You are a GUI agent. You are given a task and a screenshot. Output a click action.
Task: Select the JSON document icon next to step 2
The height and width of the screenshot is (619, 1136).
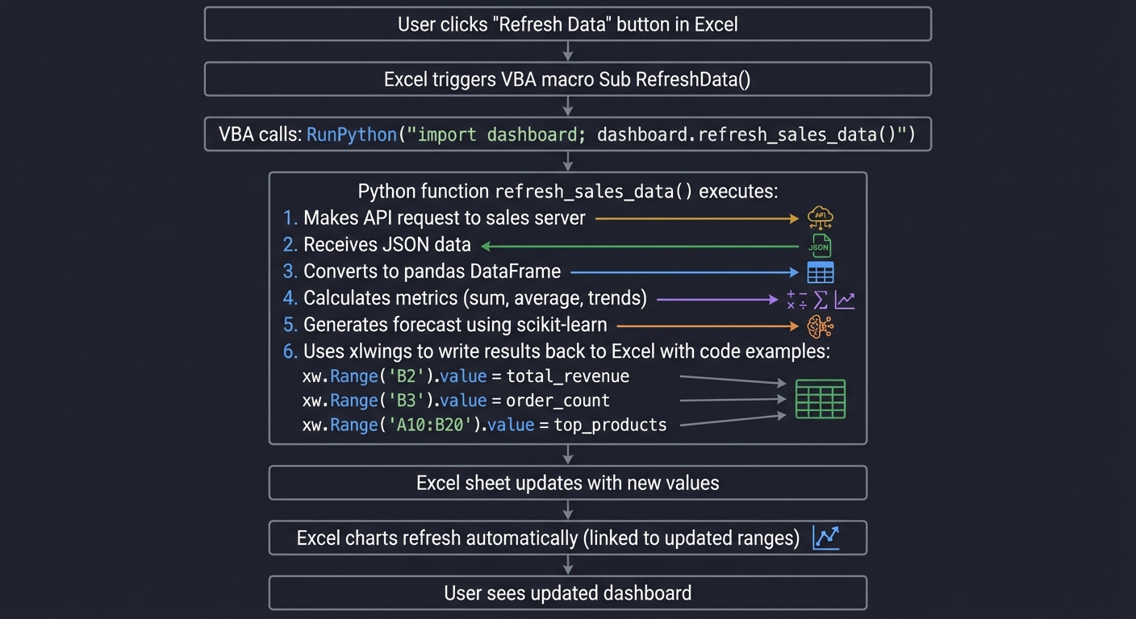(x=820, y=245)
